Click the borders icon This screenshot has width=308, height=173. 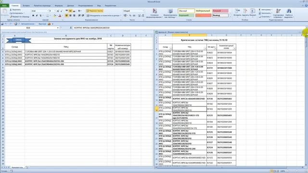pos(47,16)
